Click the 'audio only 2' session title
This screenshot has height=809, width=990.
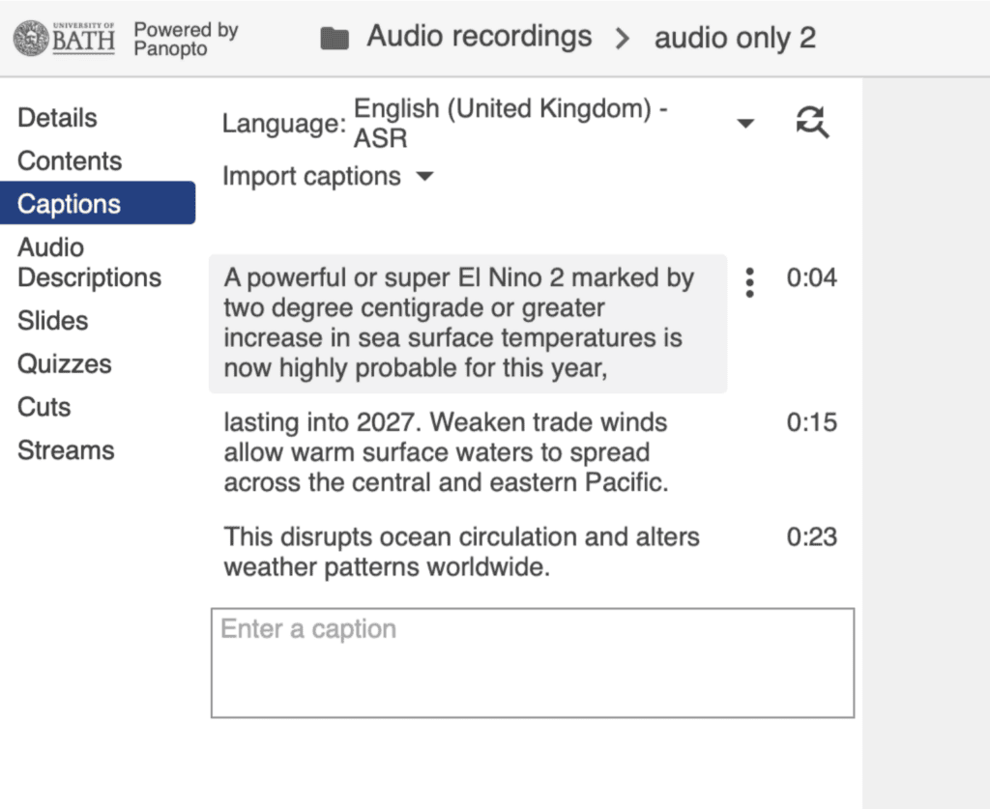[x=735, y=38]
